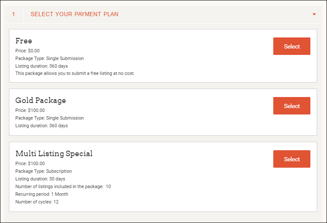Click the Multi Listing Special price line
This screenshot has width=327, height=223.
coord(30,164)
